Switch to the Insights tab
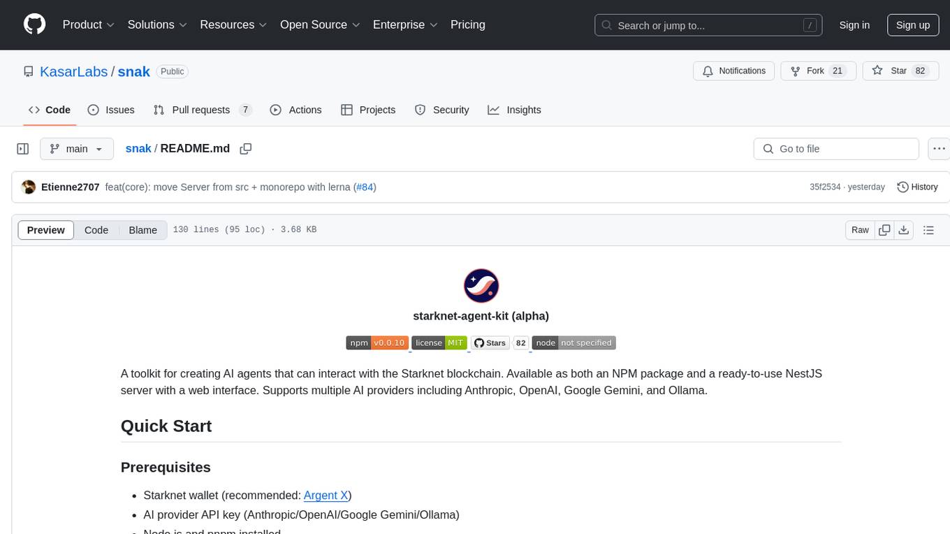Screen dimensions: 950x534 click(514, 110)
